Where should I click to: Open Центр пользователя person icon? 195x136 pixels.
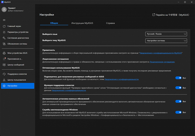[4, 80]
